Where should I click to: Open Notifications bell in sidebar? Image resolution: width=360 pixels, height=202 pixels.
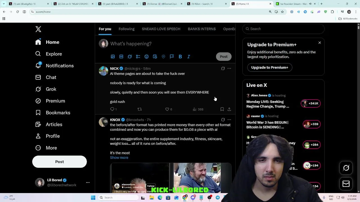[55, 66]
